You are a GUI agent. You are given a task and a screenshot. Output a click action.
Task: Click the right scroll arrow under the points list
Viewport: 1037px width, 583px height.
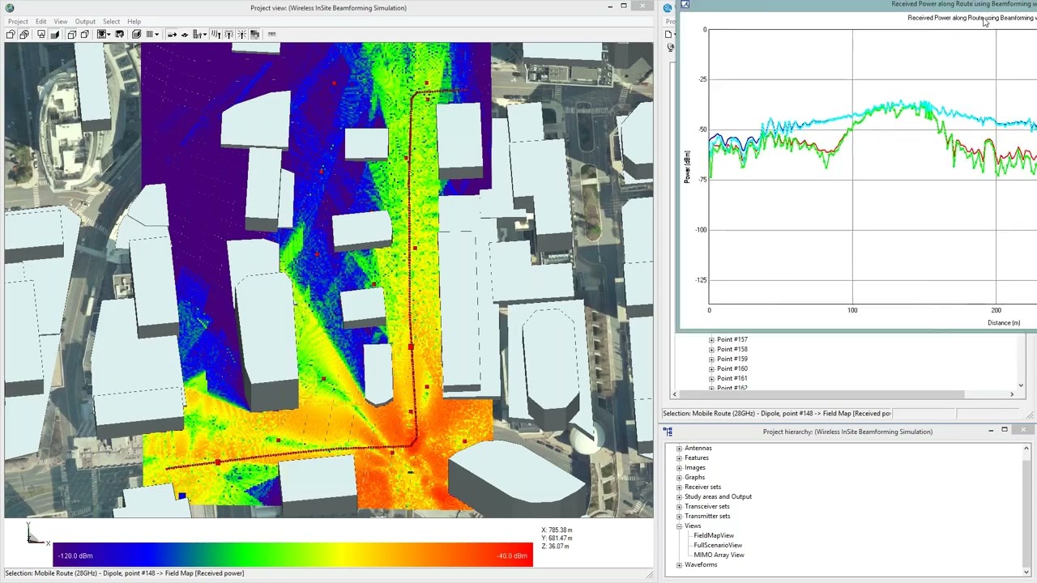pos(1011,394)
